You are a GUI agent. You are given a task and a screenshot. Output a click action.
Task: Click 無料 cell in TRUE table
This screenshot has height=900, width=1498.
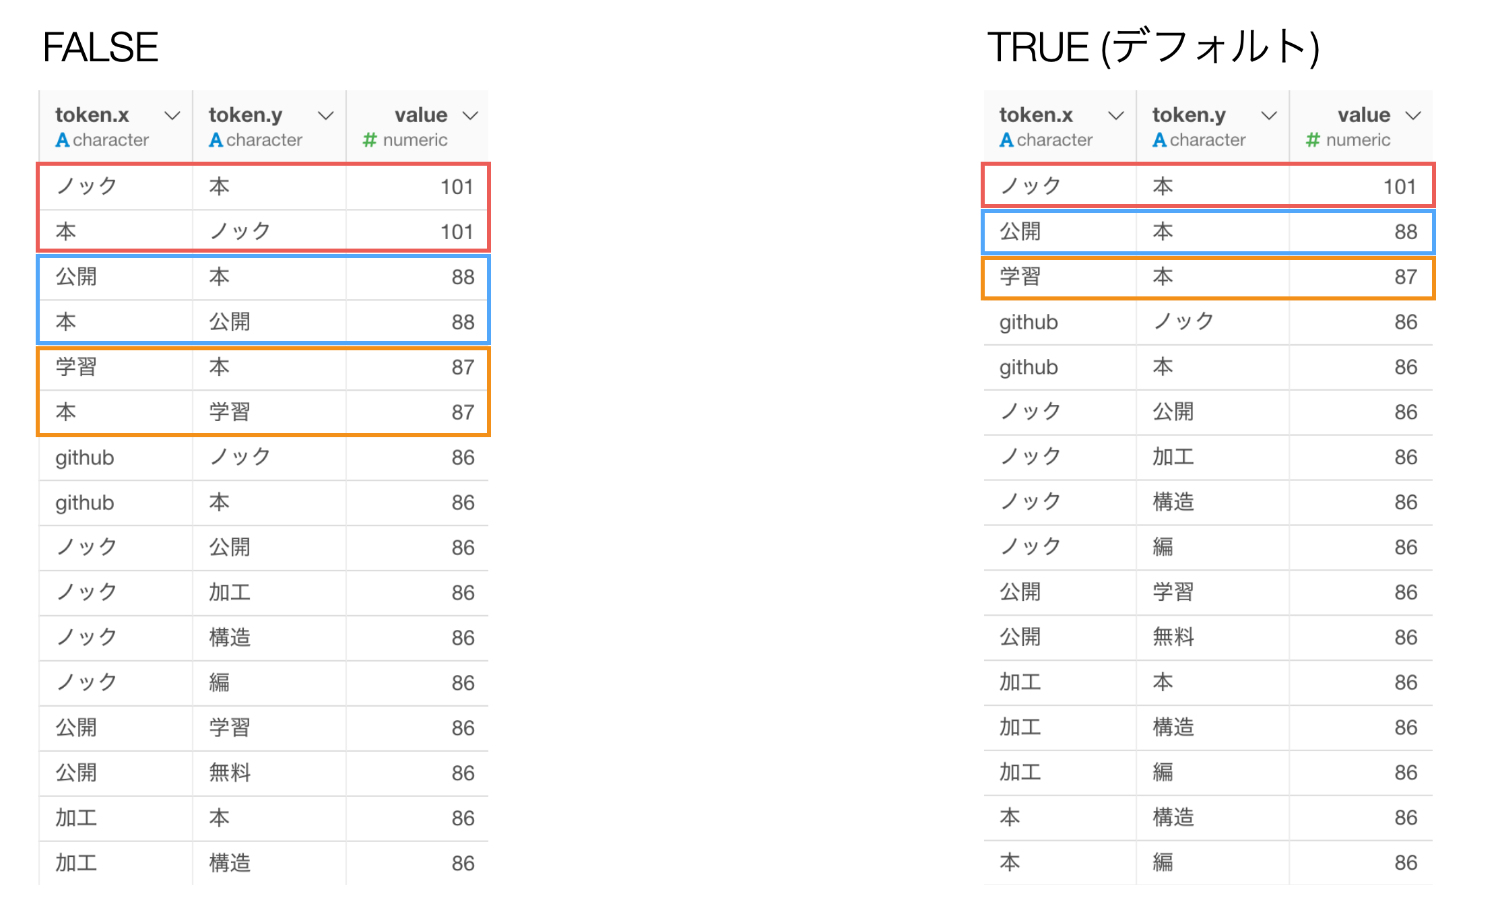tap(1173, 637)
